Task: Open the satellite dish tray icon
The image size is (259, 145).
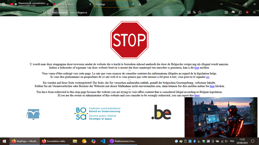Action: point(199,141)
